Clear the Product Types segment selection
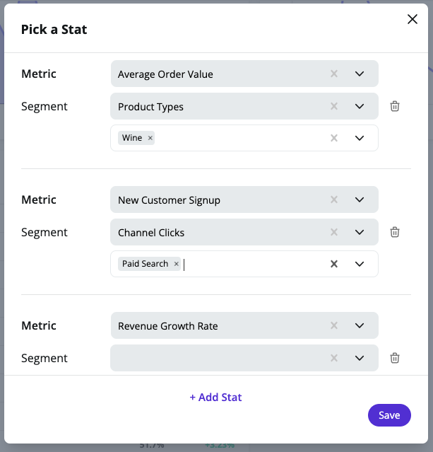Screen dimensions: 433x452 pyautogui.click(x=334, y=106)
